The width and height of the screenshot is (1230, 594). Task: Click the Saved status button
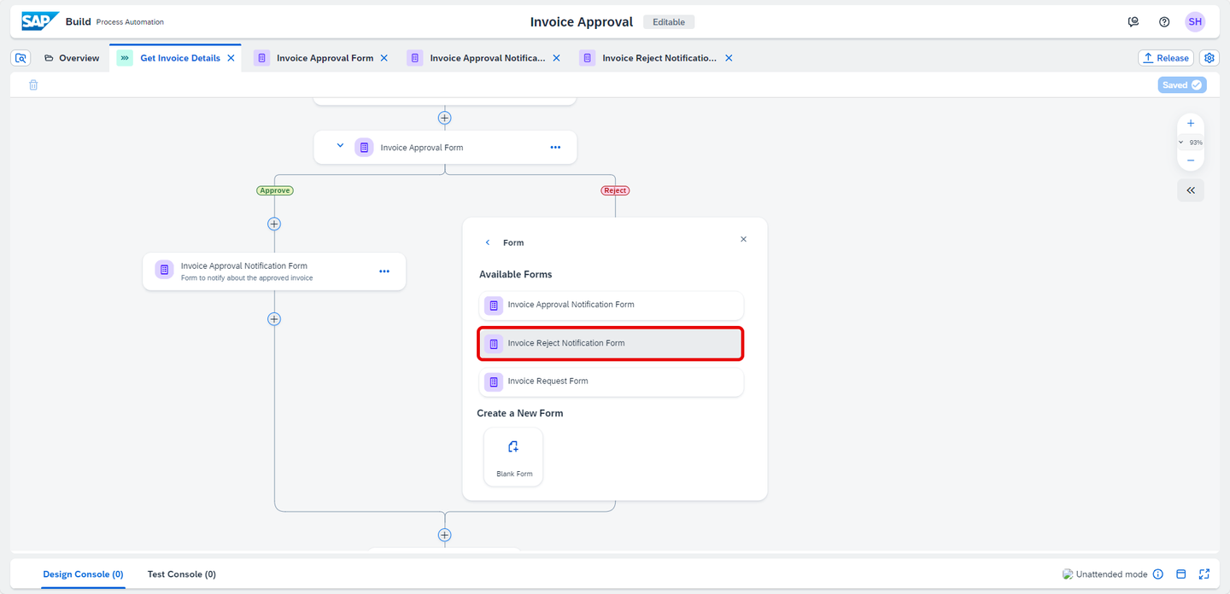(x=1182, y=84)
